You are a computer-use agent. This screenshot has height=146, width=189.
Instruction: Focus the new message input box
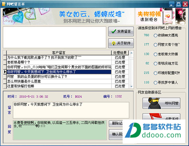[x=55, y=37]
